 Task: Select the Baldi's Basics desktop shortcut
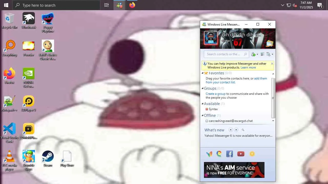[48, 50]
